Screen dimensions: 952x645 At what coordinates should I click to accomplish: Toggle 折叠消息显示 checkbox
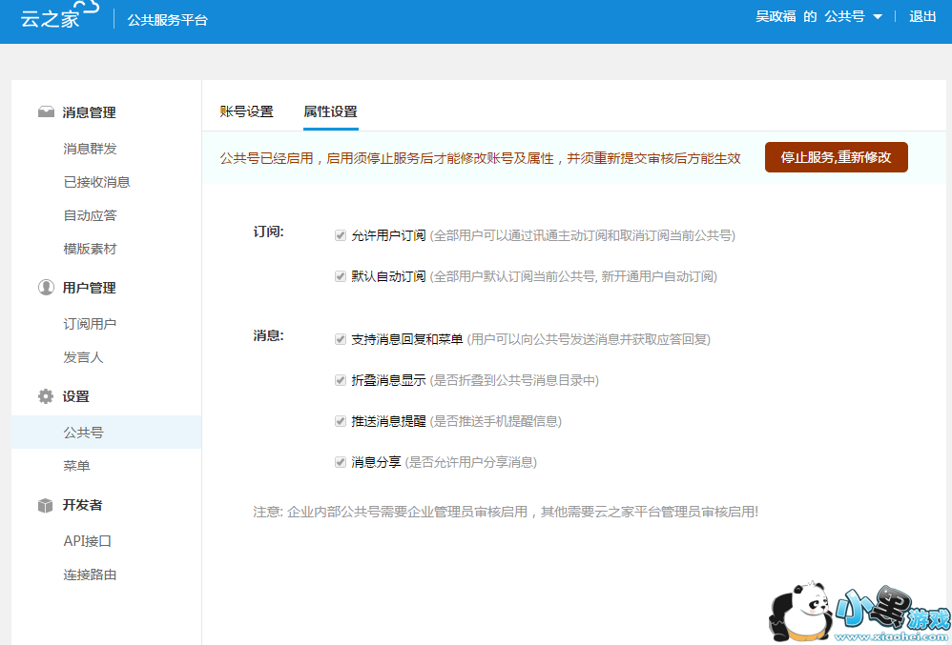tap(341, 380)
